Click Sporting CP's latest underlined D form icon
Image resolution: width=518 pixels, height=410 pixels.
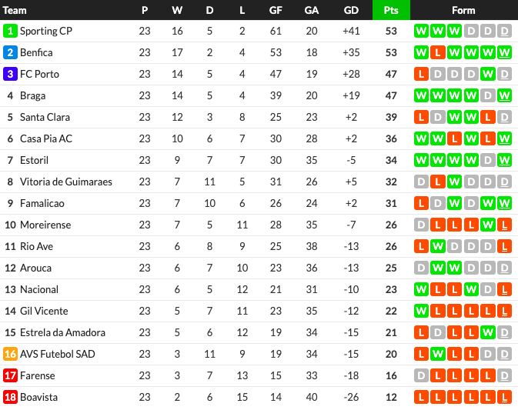pos(504,31)
